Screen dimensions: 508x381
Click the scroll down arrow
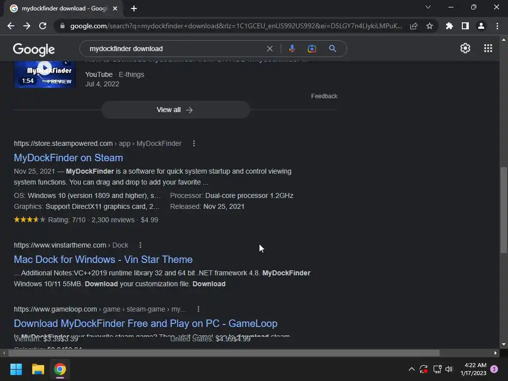[504, 344]
